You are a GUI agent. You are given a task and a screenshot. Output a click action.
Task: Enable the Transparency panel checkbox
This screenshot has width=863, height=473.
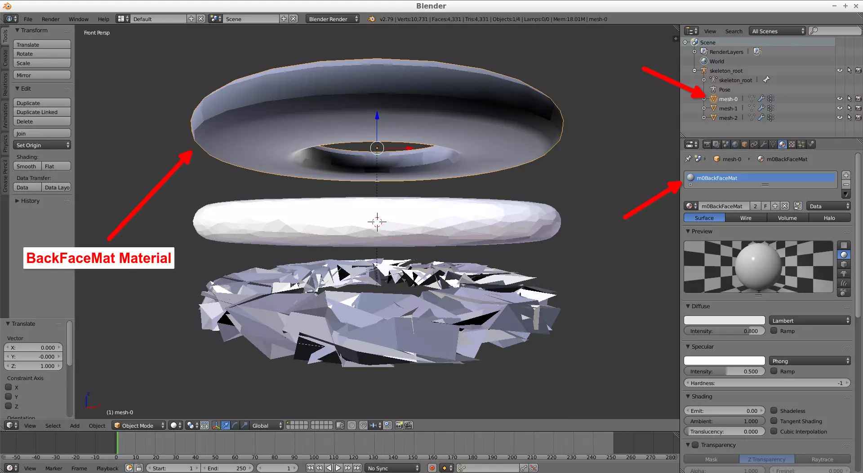[x=695, y=445]
